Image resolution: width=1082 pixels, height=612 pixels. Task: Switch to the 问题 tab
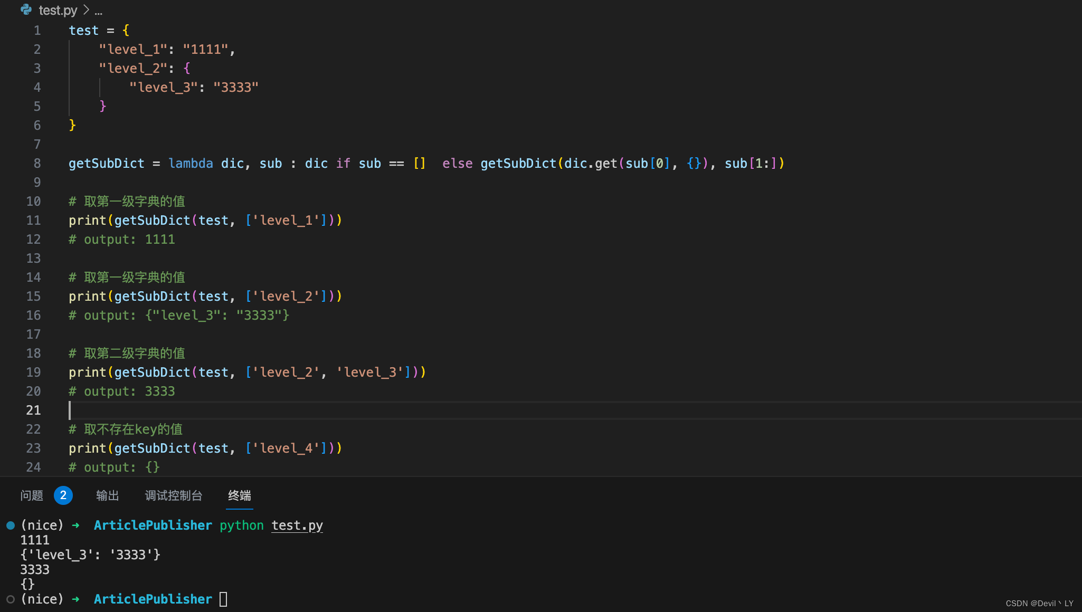tap(32, 495)
